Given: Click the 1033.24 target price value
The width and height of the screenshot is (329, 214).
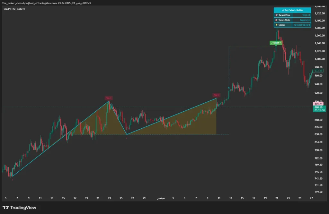Looking at the screenshot, I should pos(306,15).
